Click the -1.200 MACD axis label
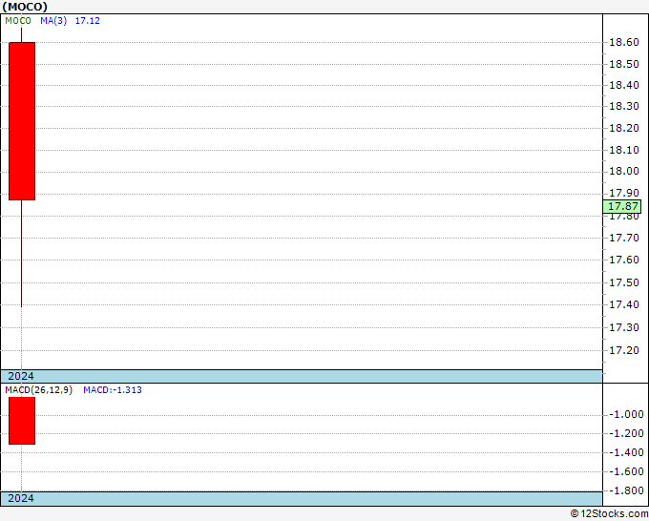The height and width of the screenshot is (521, 649). point(626,433)
